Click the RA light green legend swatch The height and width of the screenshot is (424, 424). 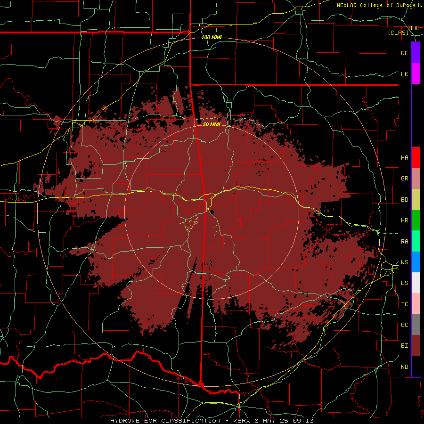point(416,241)
